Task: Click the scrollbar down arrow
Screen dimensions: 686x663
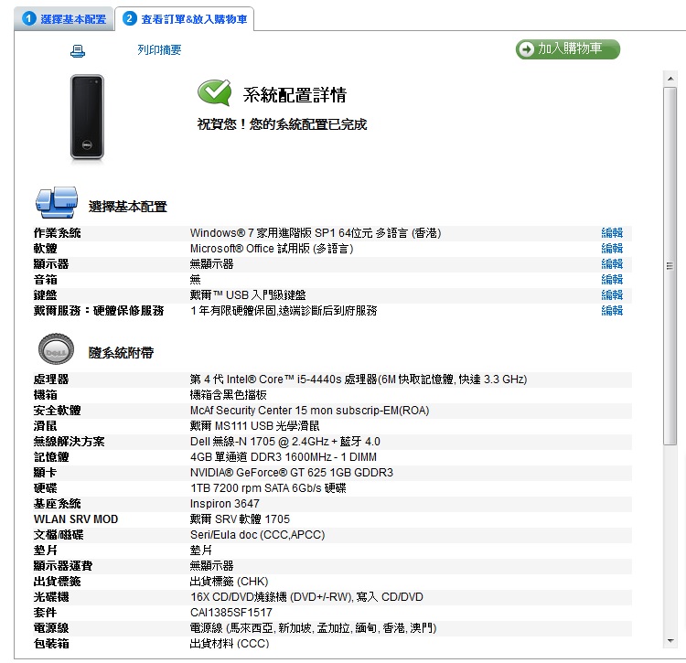Action: click(x=670, y=641)
